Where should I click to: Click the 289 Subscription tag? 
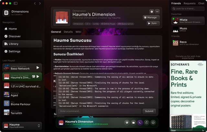tap(125, 24)
